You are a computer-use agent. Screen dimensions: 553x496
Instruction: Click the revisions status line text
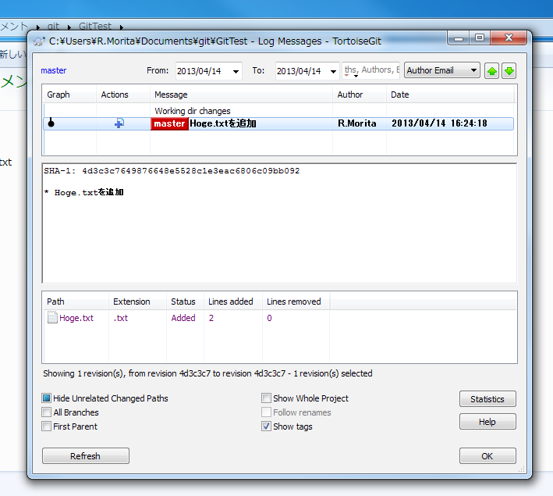(x=207, y=373)
